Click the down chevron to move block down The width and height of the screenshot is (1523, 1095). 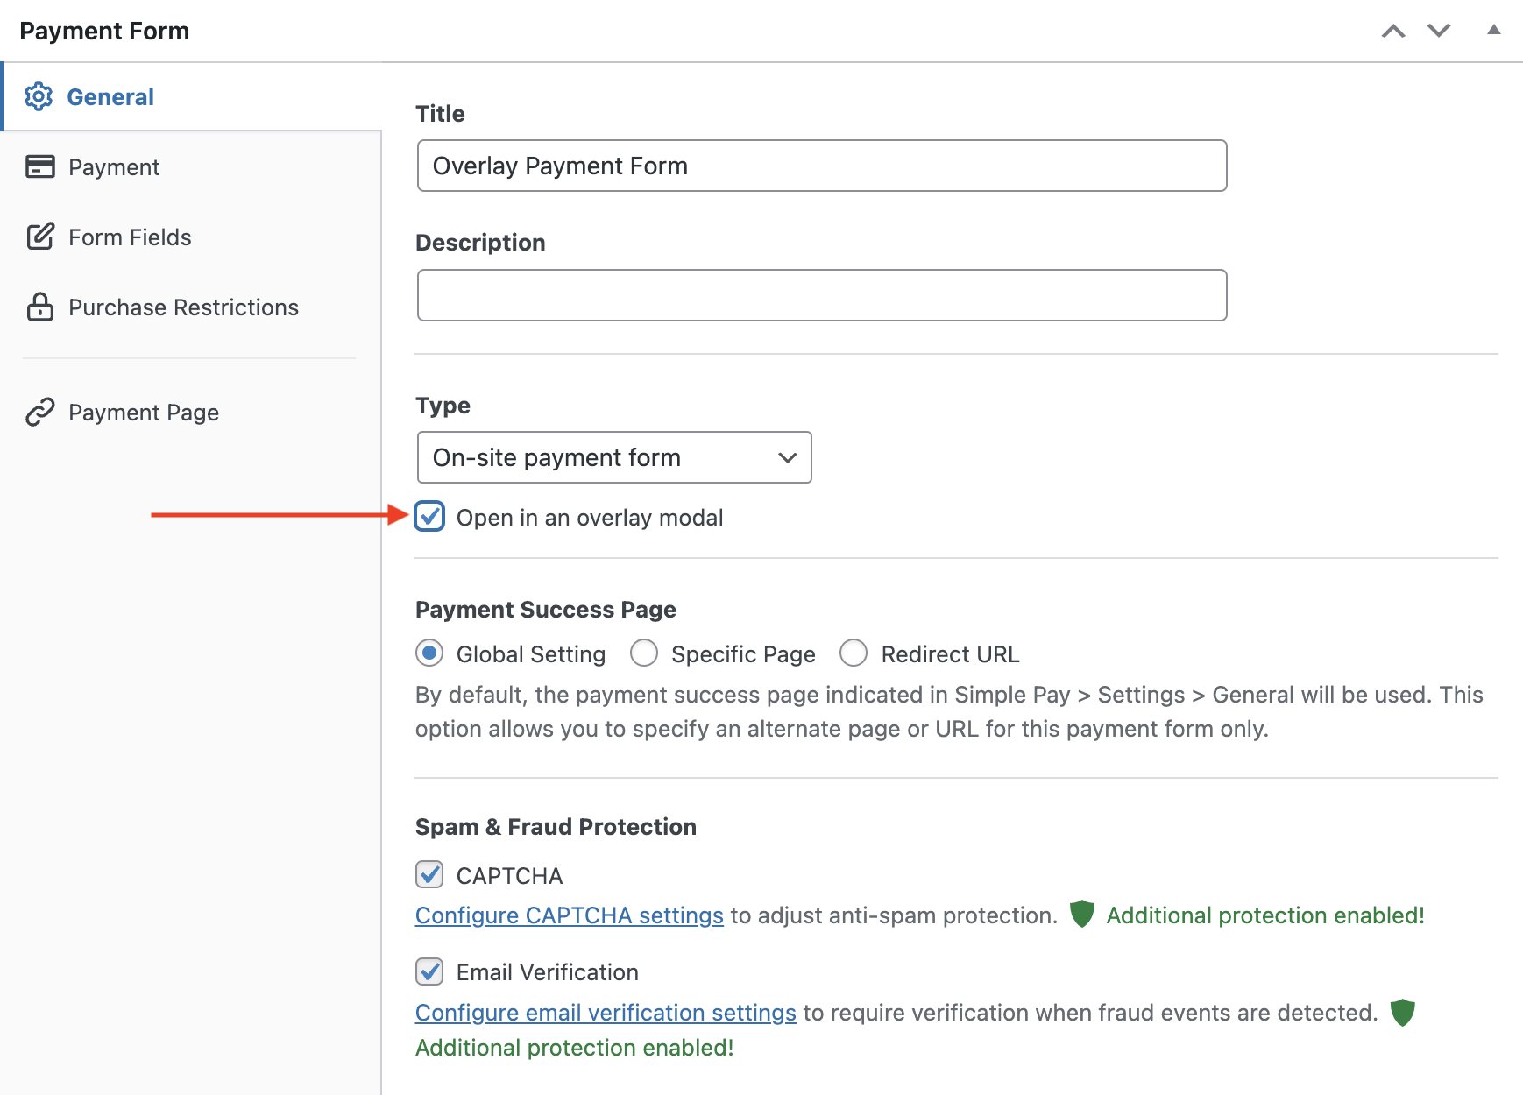click(1438, 30)
